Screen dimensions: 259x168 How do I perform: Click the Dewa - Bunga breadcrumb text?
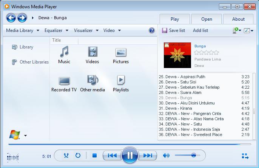coord(52,18)
